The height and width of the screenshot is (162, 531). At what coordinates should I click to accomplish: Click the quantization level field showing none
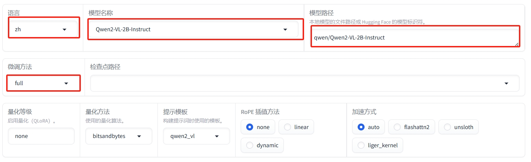[41, 136]
